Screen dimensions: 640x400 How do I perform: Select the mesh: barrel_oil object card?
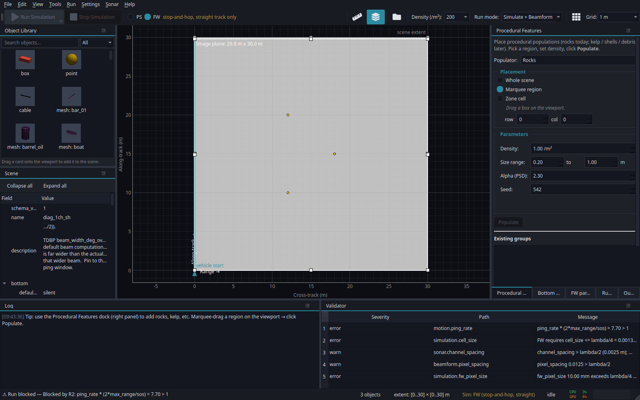pyautogui.click(x=25, y=137)
